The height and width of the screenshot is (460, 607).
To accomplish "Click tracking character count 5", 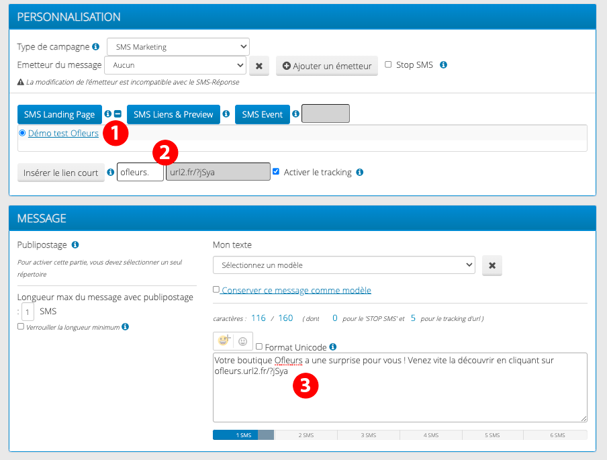I will click(413, 318).
